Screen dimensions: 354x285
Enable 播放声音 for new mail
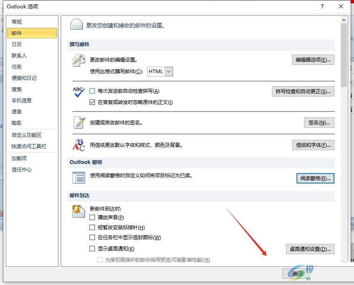pyautogui.click(x=93, y=217)
